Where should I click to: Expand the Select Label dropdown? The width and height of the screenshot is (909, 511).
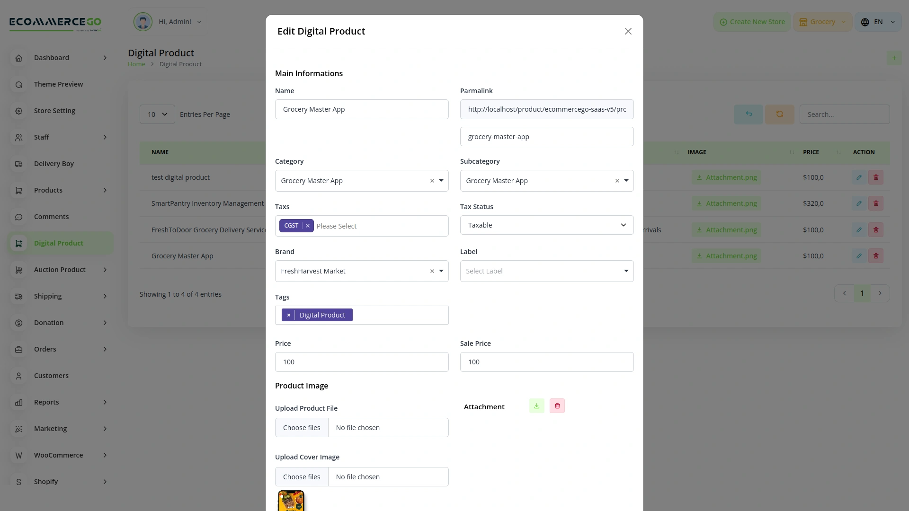(546, 271)
